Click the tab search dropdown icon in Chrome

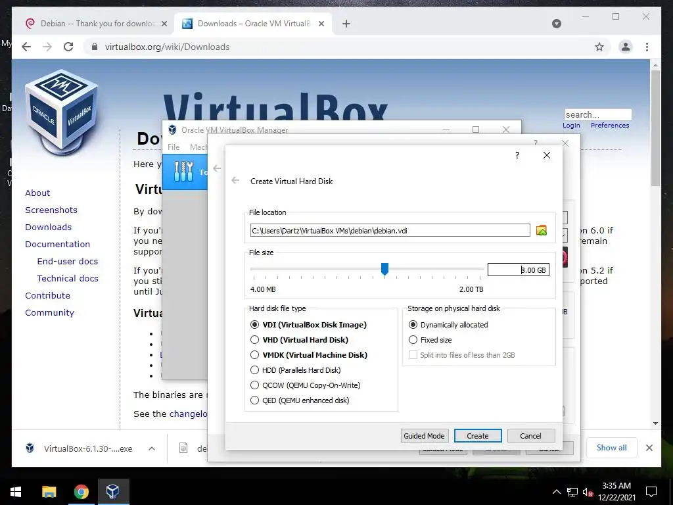pos(556,24)
